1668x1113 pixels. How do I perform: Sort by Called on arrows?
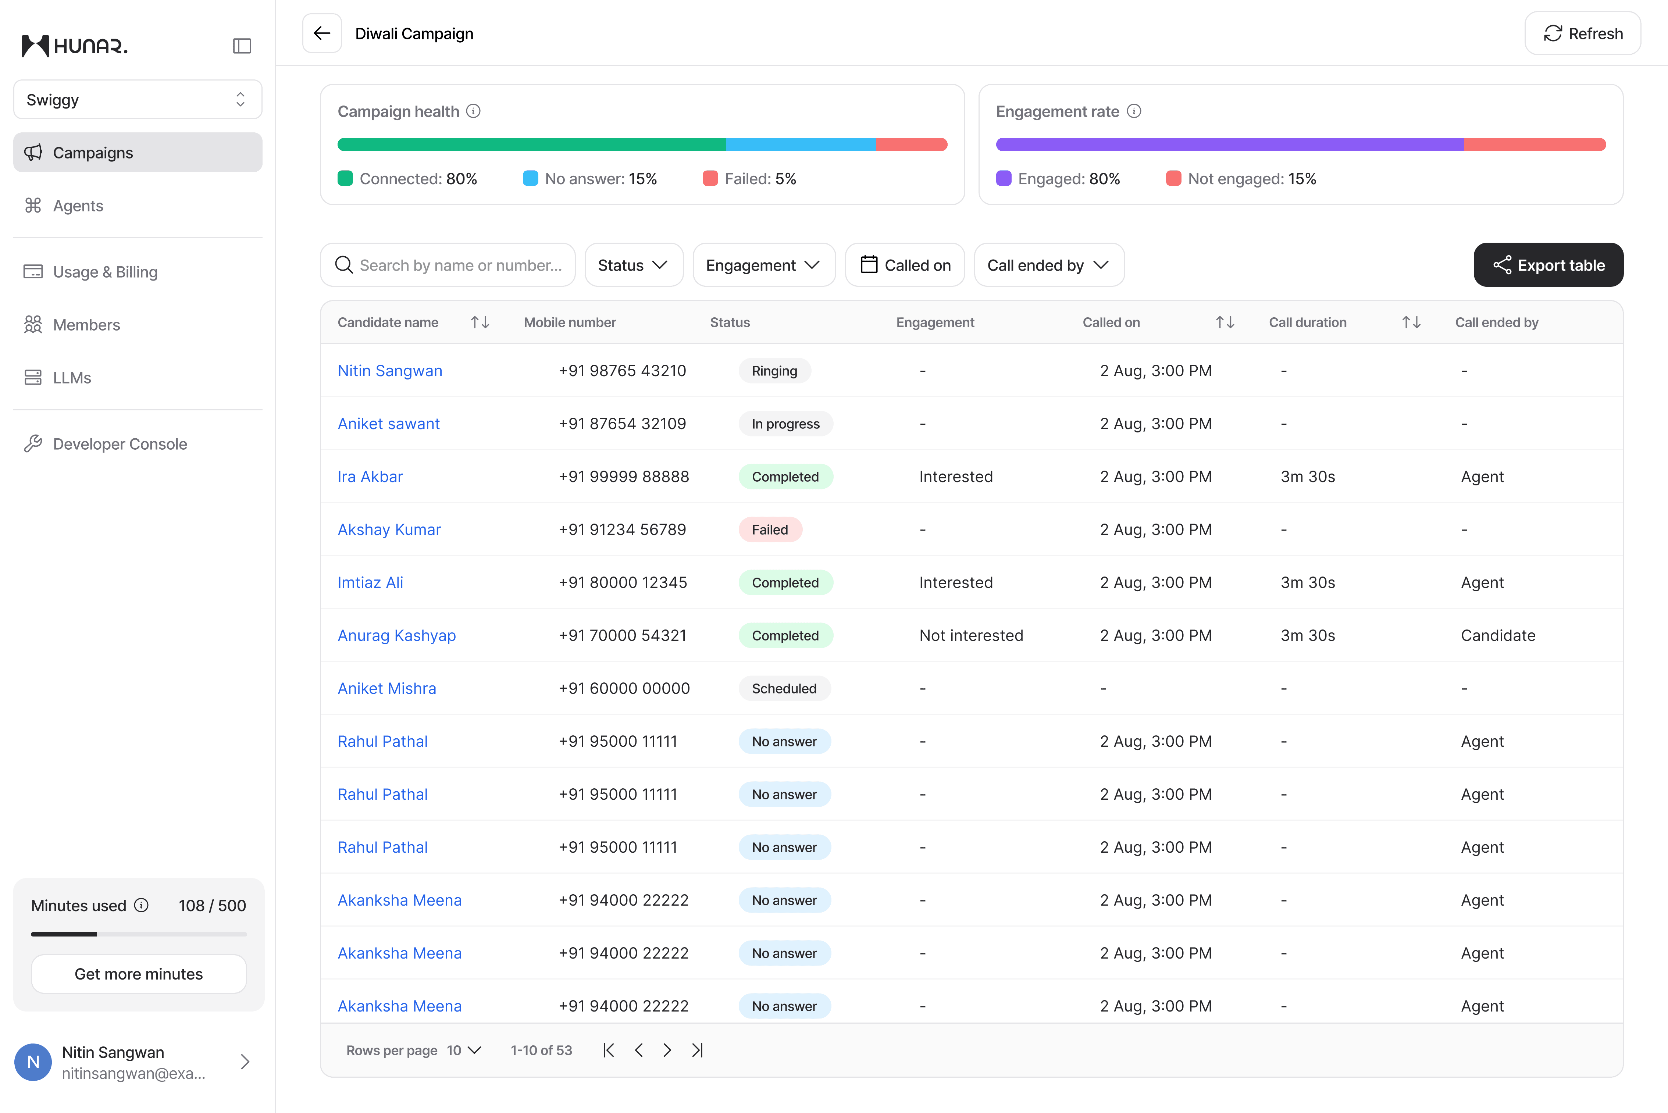(1225, 322)
